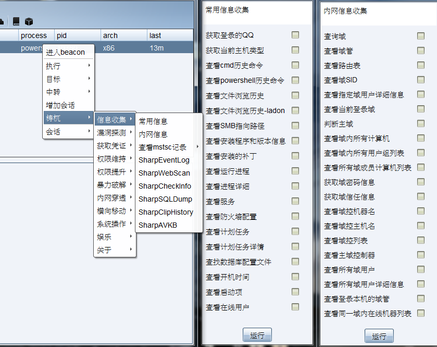Screen dimensions: 437x347
Task: Select SharpClipHistory menu item
Action: click(169, 212)
